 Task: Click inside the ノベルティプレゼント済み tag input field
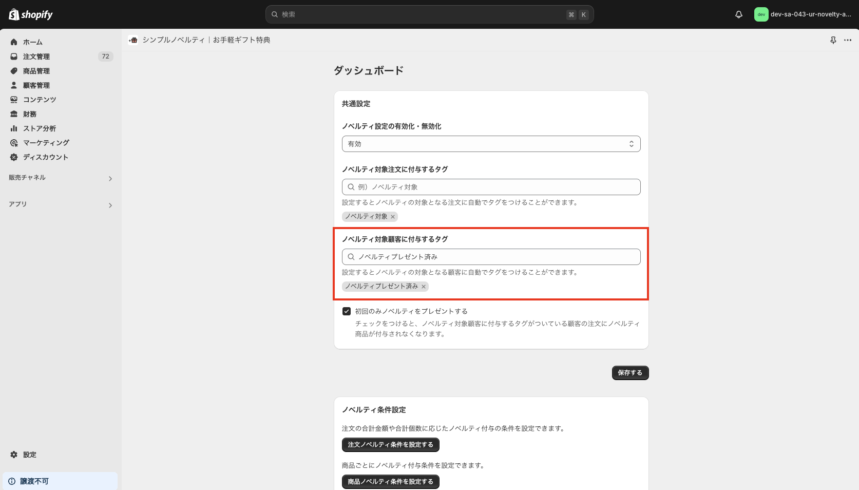(491, 256)
